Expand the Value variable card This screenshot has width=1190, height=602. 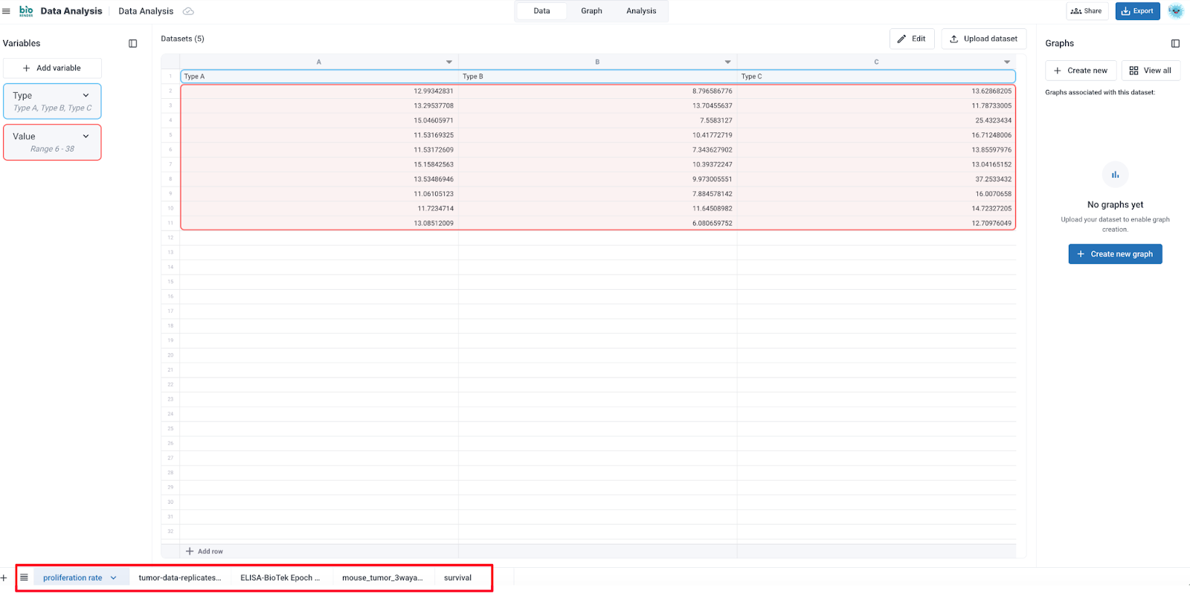[x=86, y=136]
